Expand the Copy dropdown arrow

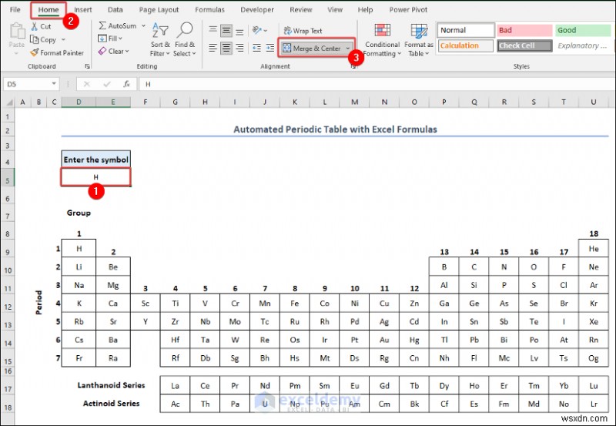point(63,40)
